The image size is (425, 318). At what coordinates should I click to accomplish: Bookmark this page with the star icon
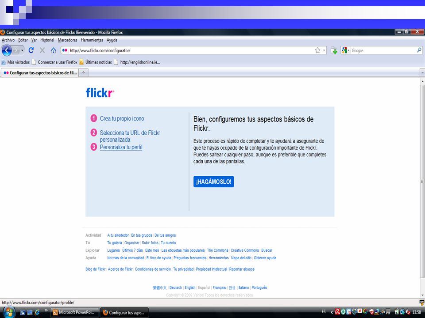click(317, 50)
